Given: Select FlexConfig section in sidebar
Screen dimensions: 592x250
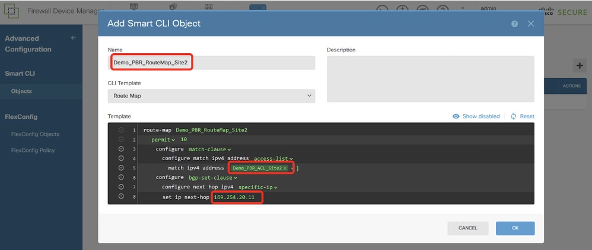Looking at the screenshot, I should (x=21, y=117).
